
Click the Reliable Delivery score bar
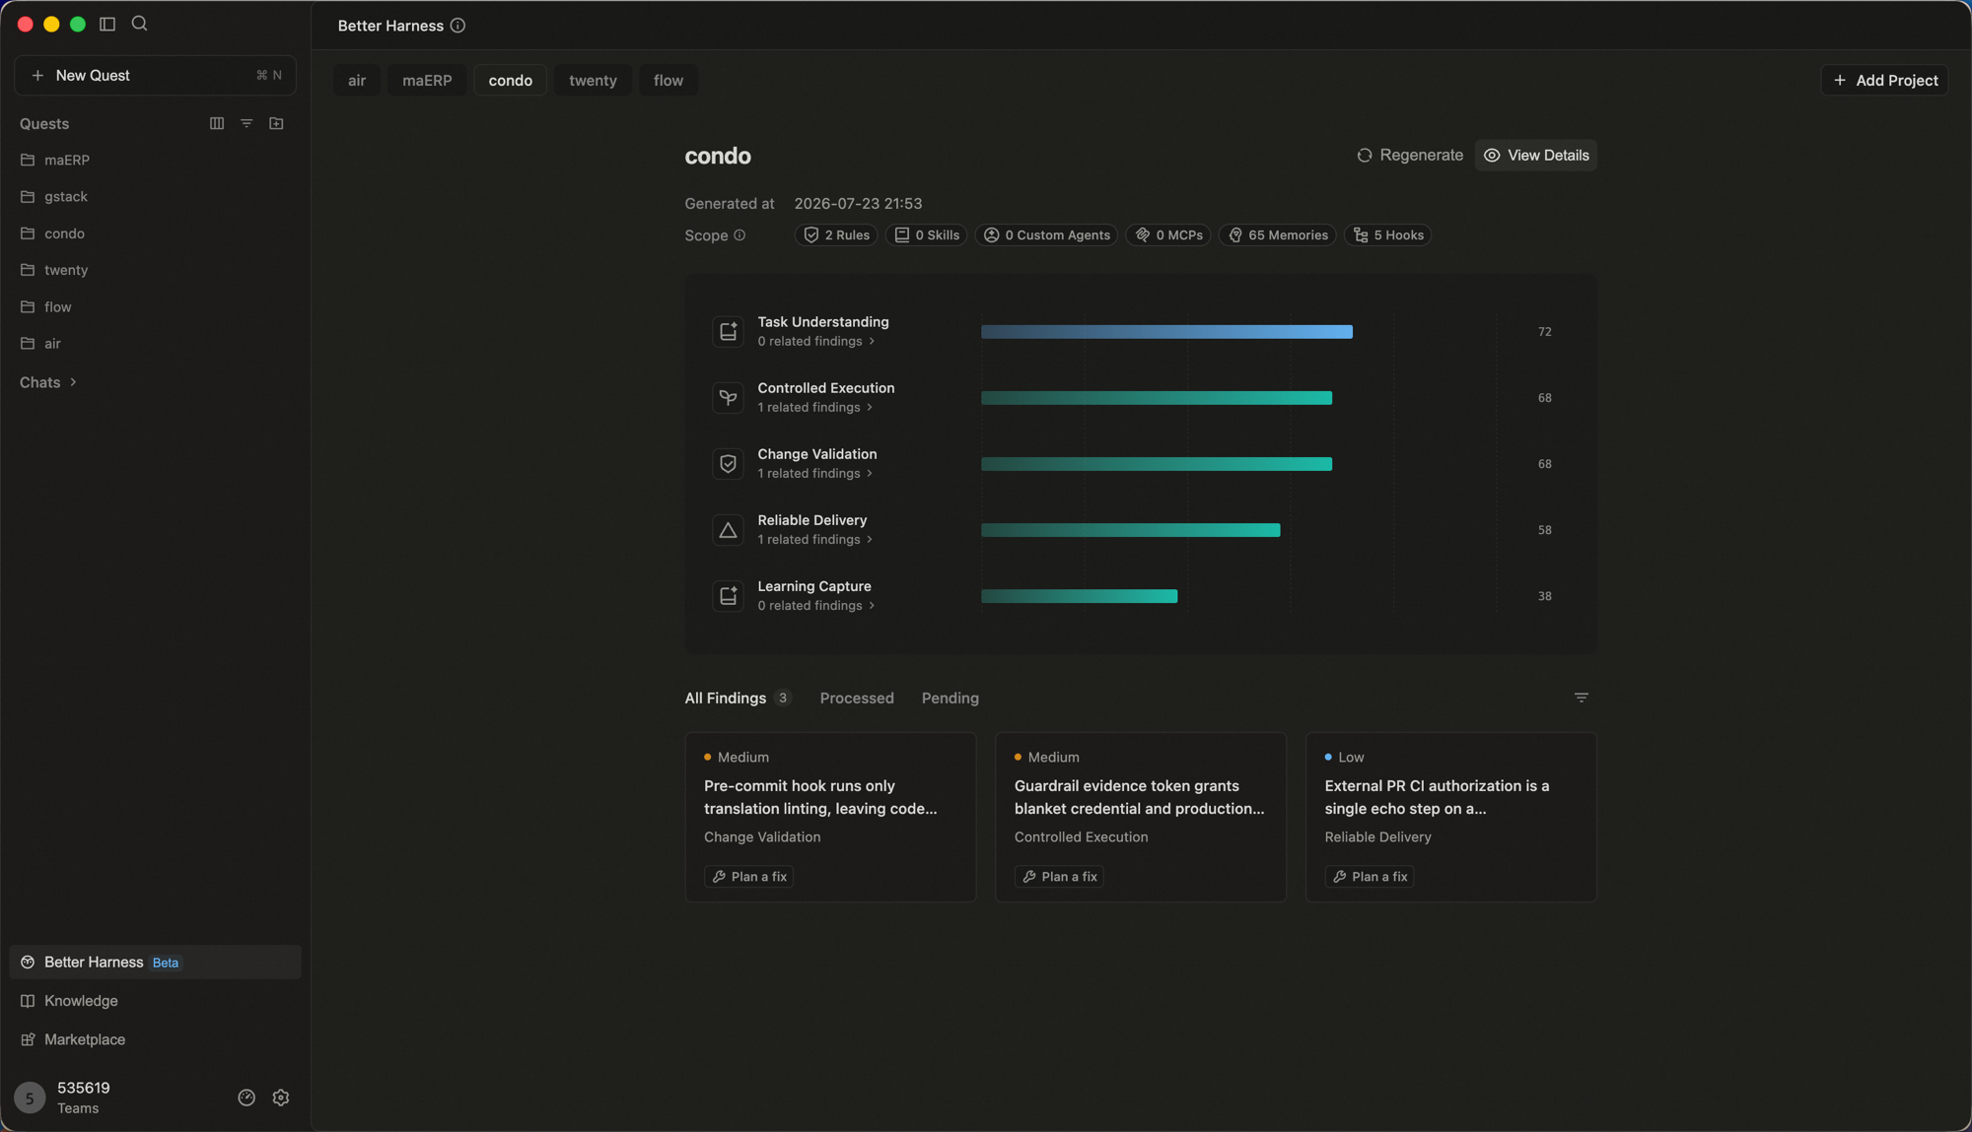pyautogui.click(x=1131, y=530)
